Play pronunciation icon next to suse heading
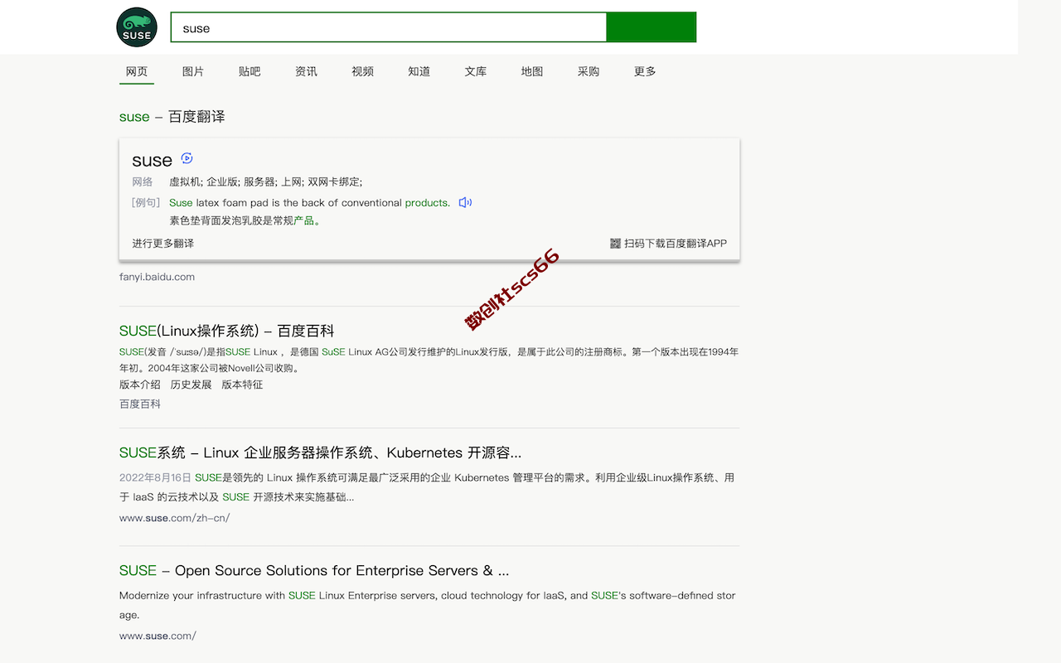The height and width of the screenshot is (663, 1061). coord(187,158)
